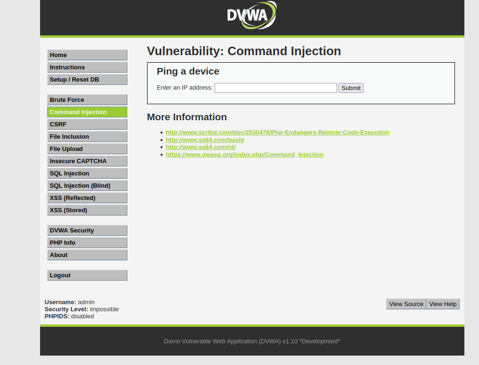Viewport: 479px width, 365px height.
Task: Open the CSRF vulnerability page
Action: [x=87, y=124]
